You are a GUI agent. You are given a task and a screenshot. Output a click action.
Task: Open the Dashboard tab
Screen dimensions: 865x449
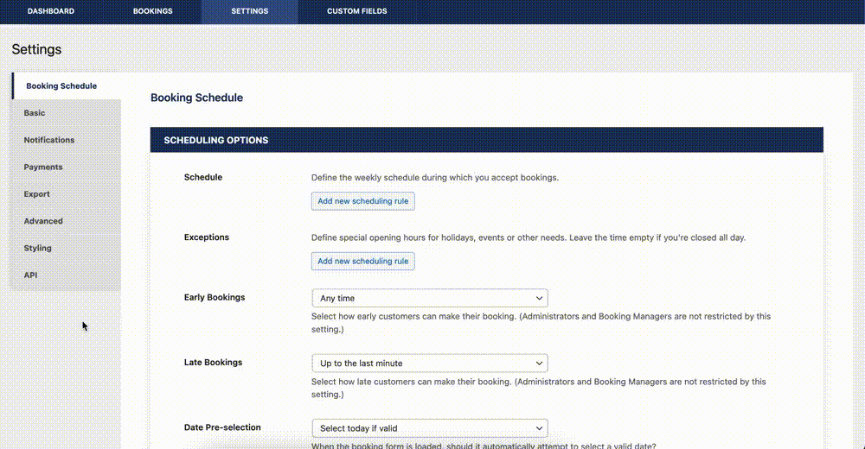pyautogui.click(x=51, y=11)
